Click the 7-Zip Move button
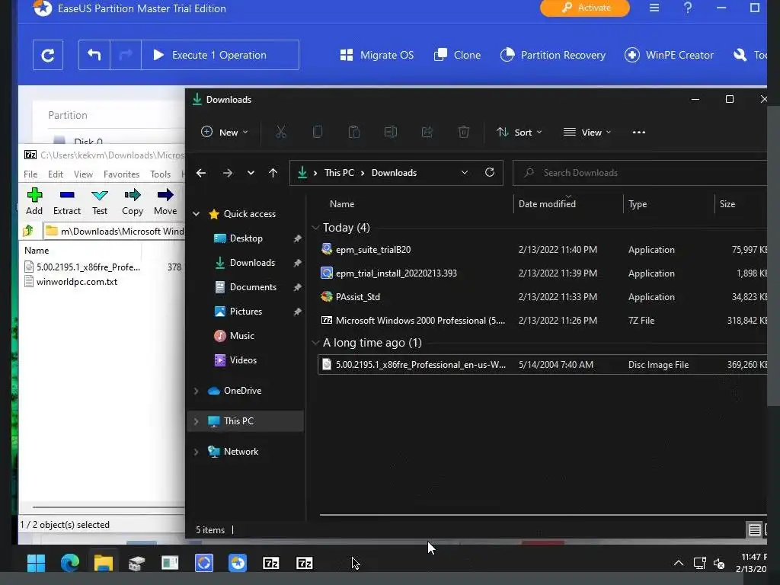Screen dimensions: 780x585 165,201
